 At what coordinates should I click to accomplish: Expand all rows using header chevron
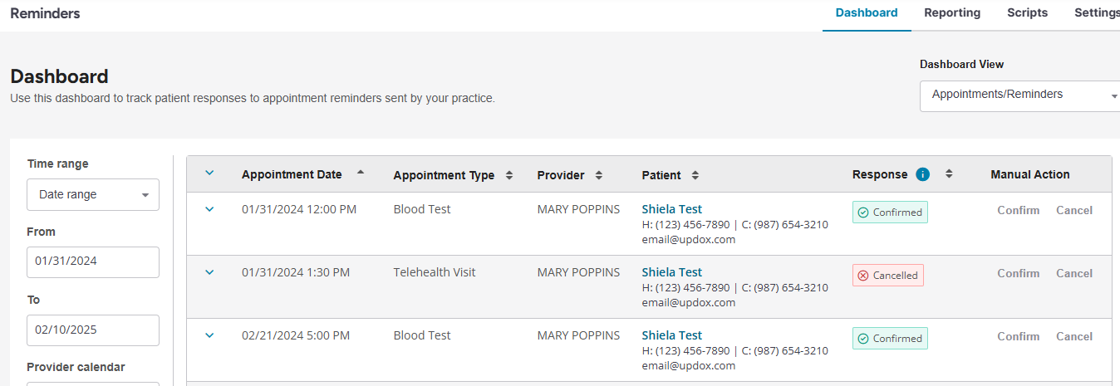(209, 173)
